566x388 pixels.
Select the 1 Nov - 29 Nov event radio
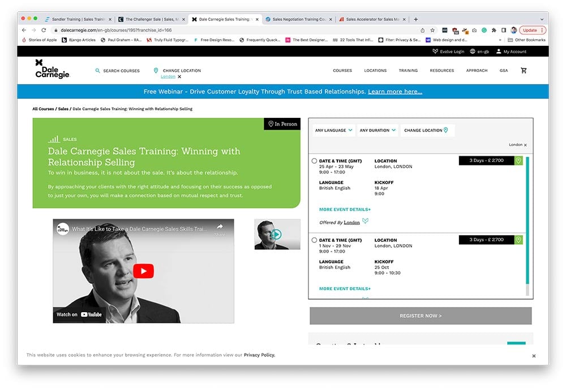coord(314,240)
